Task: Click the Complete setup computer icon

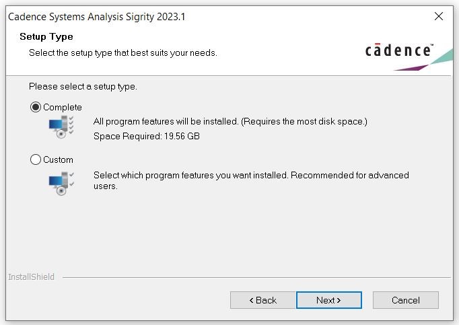Action: coord(61,127)
